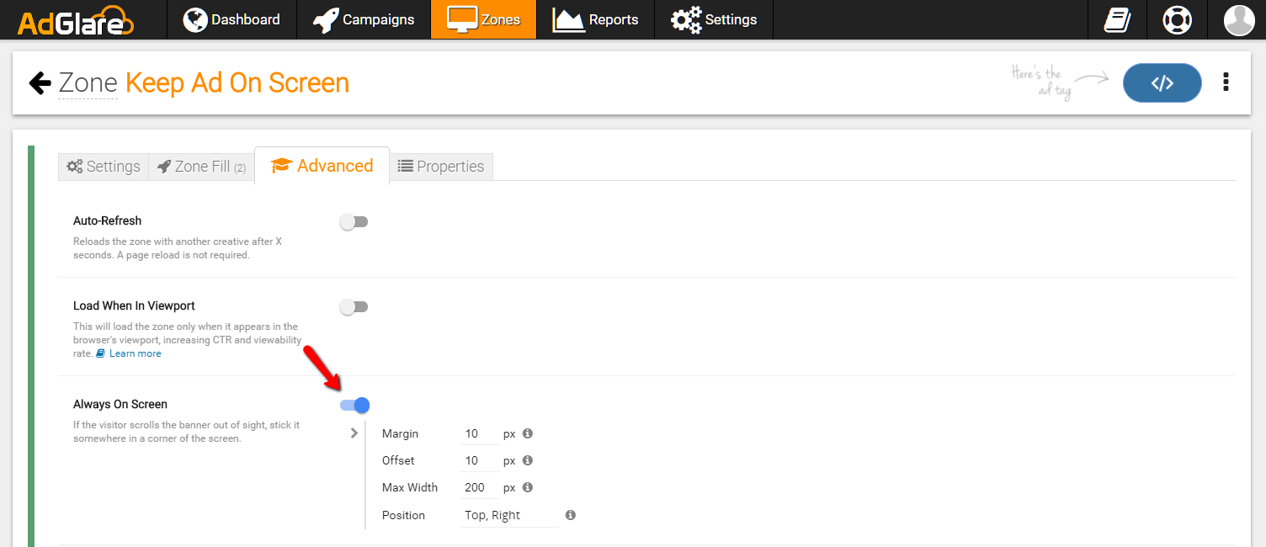Click the AdGlare logo
1266x547 pixels.
point(76,20)
